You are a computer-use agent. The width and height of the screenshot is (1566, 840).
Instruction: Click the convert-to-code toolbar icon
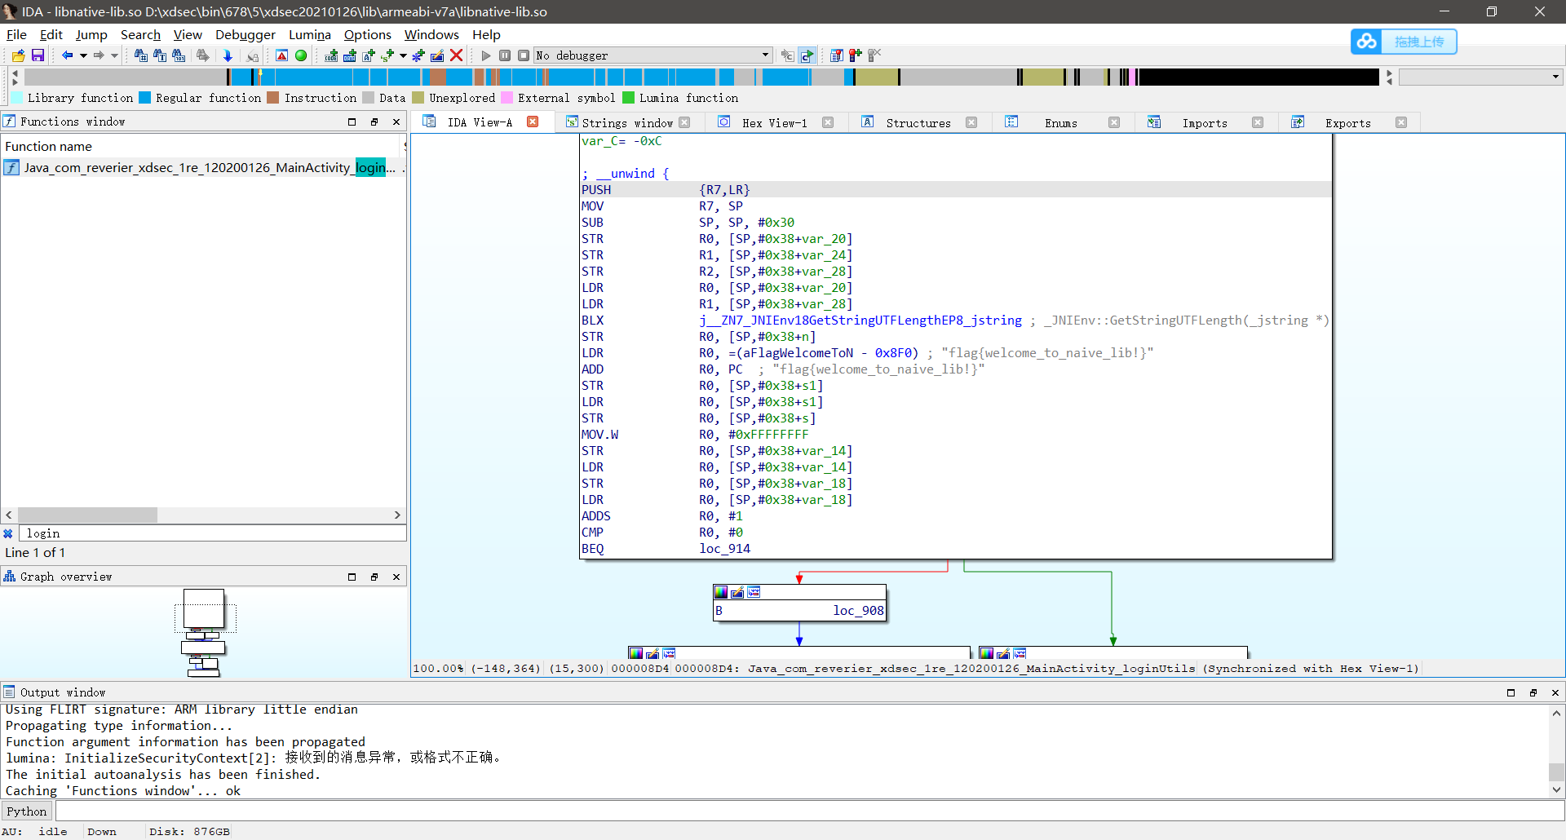[x=331, y=55]
